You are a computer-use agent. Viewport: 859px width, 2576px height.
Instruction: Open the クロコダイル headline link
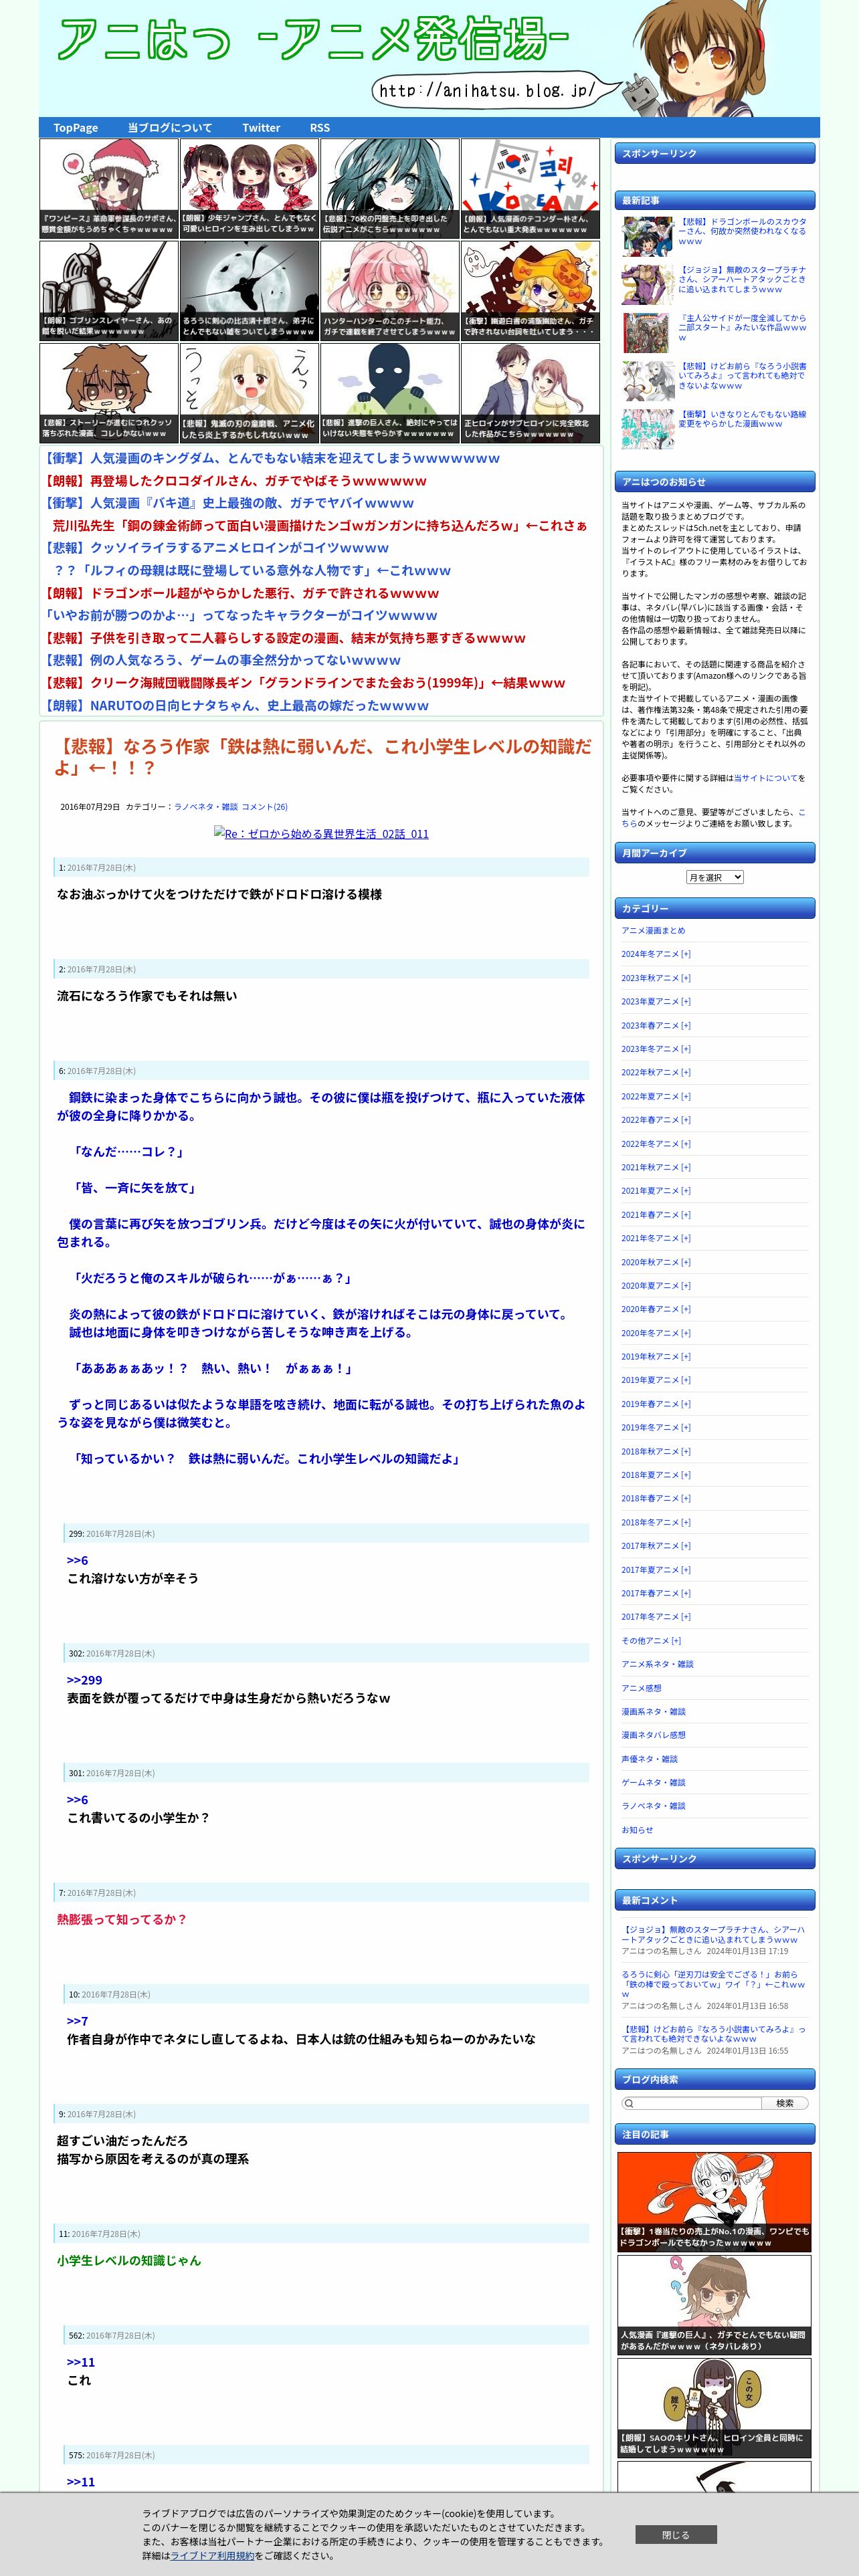tap(235, 481)
